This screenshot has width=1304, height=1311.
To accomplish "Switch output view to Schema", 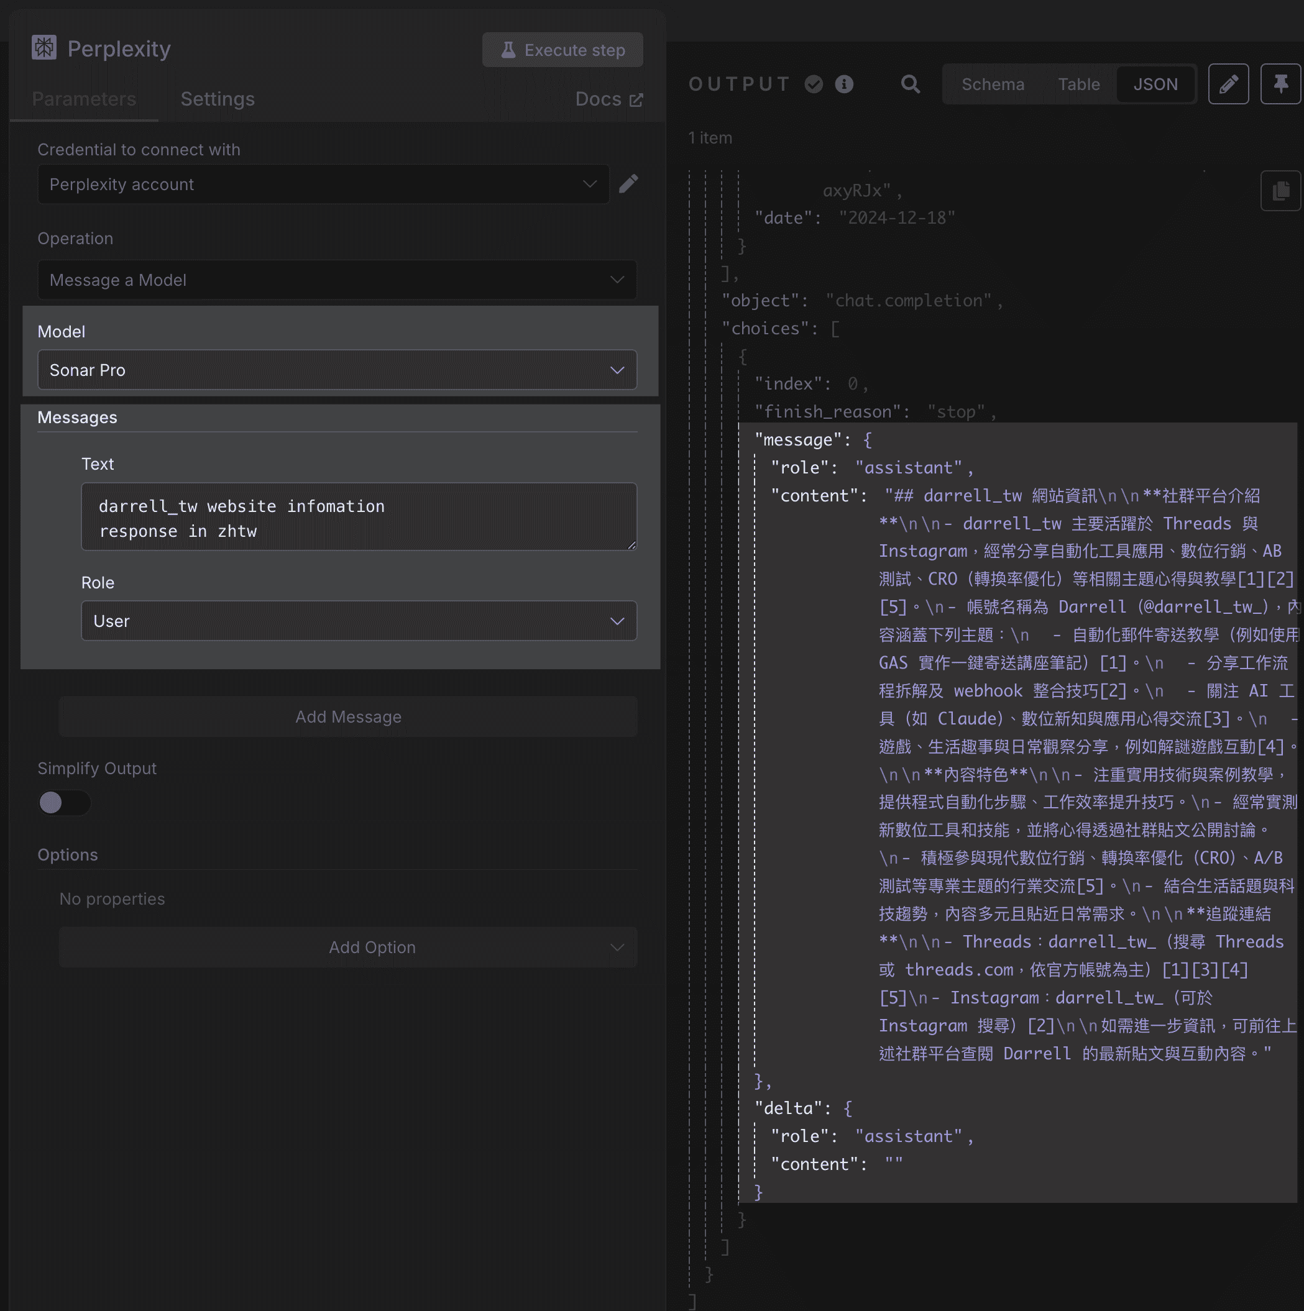I will (x=993, y=84).
